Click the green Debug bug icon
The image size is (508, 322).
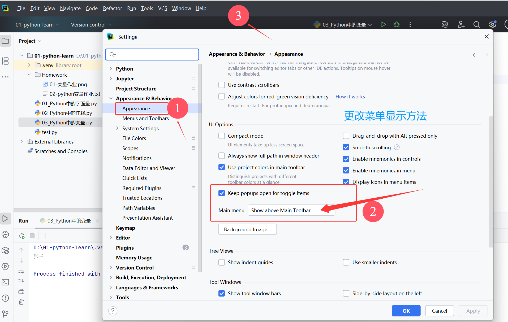397,24
